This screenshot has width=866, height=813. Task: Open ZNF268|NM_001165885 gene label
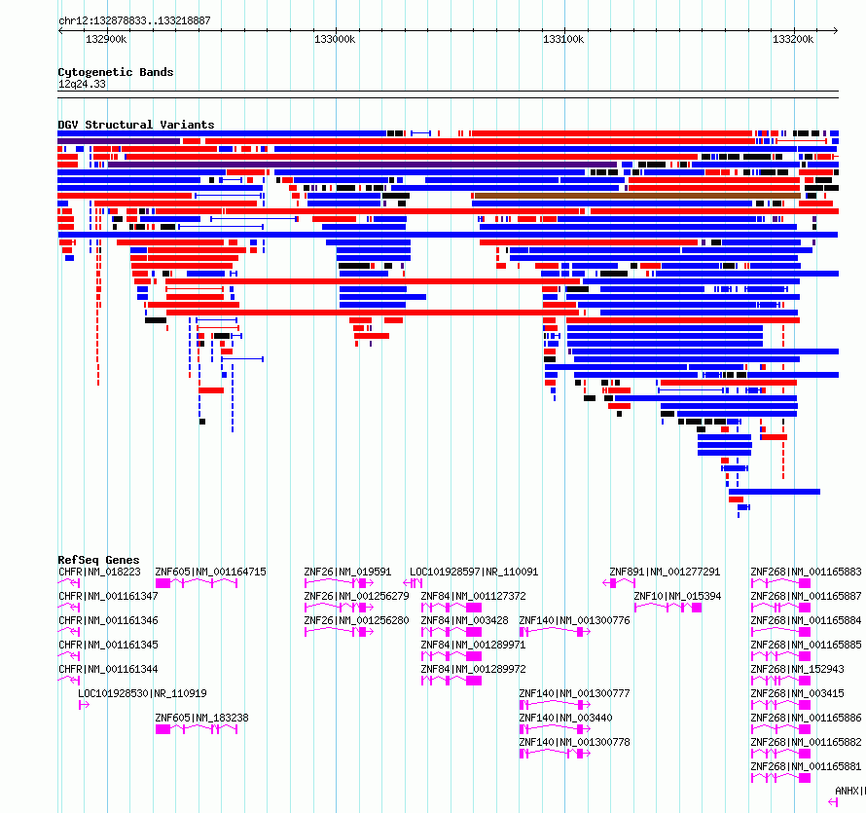pos(806,645)
